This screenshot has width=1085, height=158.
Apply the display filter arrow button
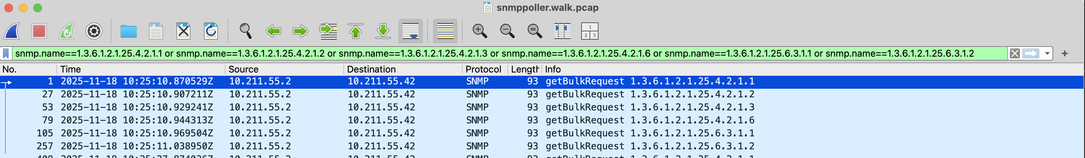coord(1031,54)
